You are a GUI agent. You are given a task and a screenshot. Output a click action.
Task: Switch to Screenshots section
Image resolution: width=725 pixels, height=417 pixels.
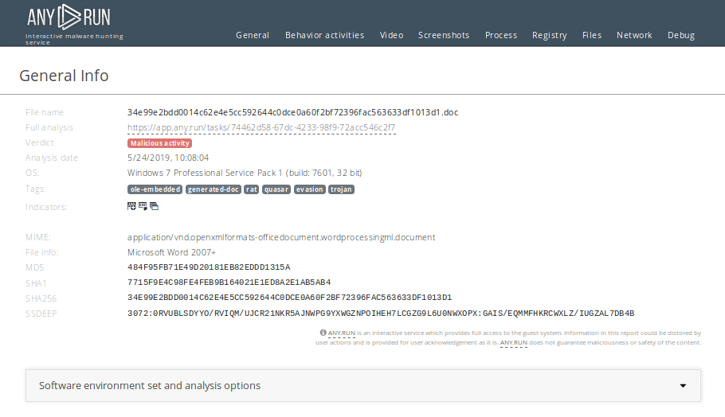pyautogui.click(x=444, y=35)
